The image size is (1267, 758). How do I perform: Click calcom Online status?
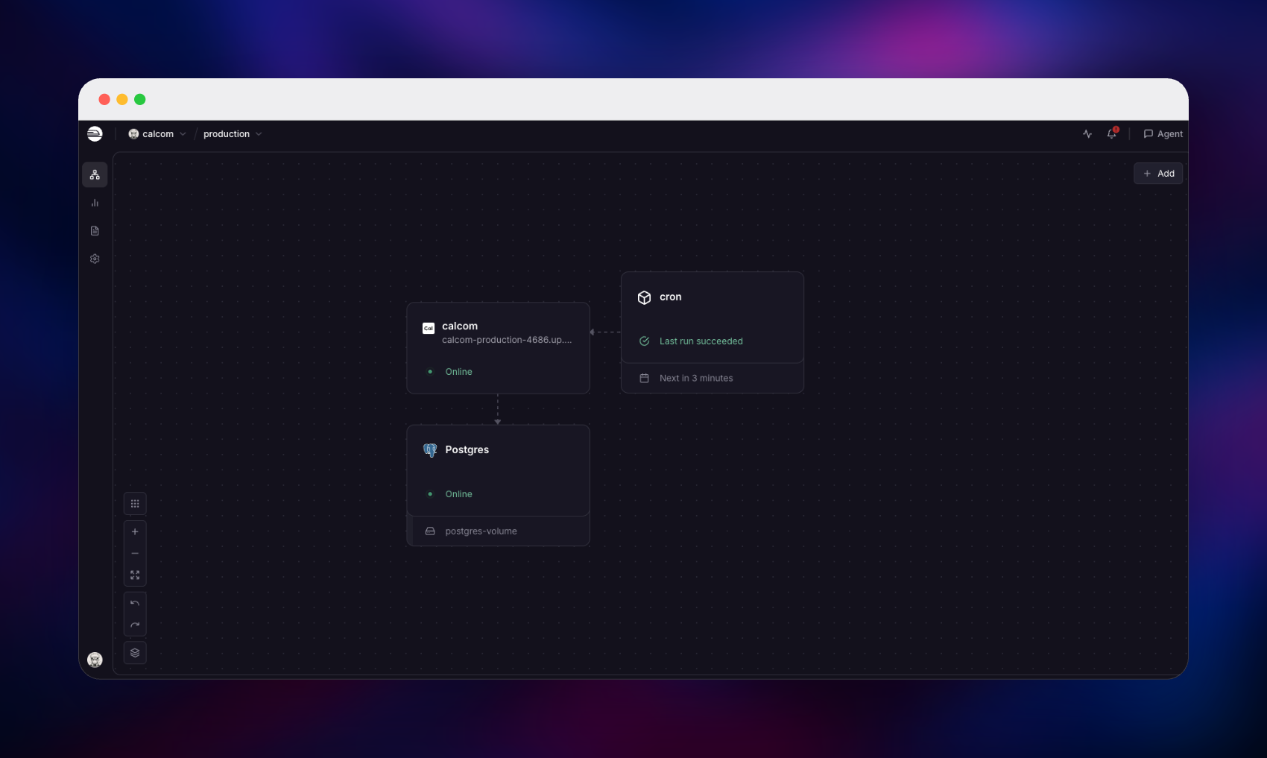pyautogui.click(x=458, y=372)
